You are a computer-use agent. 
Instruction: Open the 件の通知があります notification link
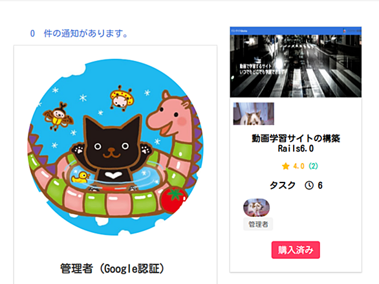click(86, 34)
